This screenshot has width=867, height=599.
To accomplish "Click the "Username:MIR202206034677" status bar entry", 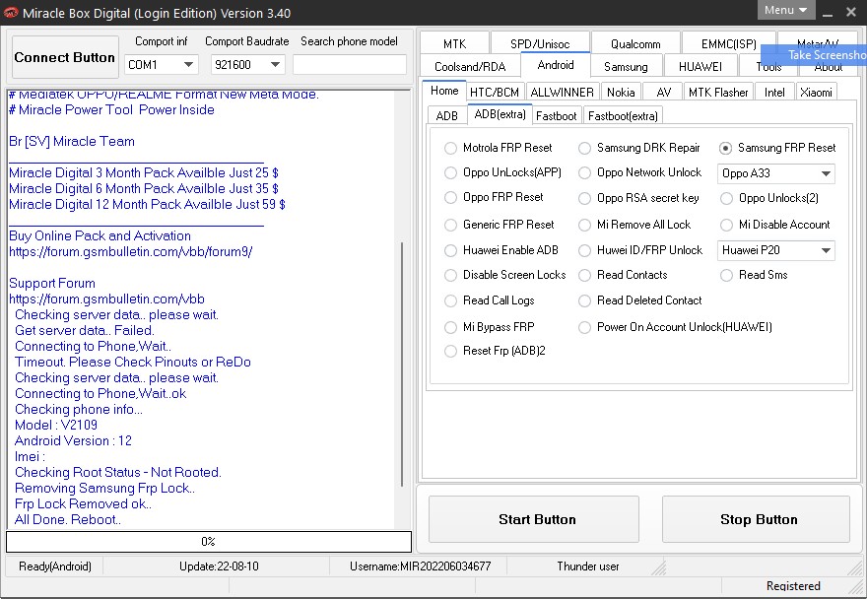I will (x=421, y=566).
